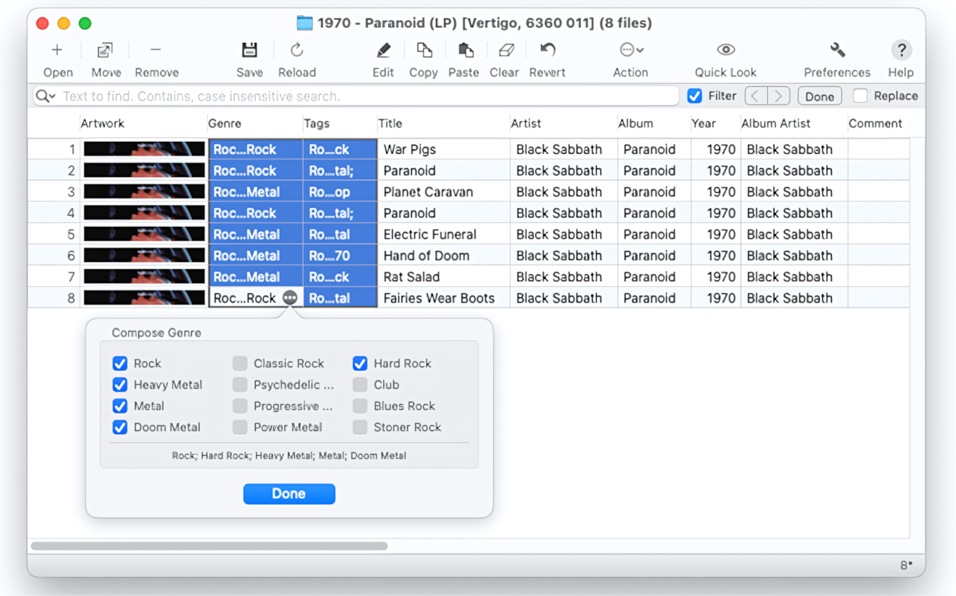Select the Planet Caravan title cell
This screenshot has width=956, height=596.
[x=444, y=192]
